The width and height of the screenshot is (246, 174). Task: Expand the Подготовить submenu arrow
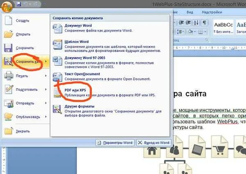46,89
